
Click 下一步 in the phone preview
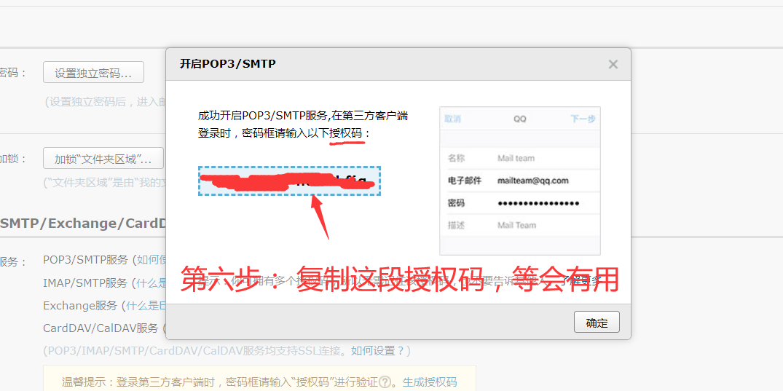point(583,119)
